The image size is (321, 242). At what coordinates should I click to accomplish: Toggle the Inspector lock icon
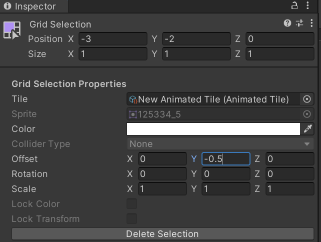coord(294,6)
